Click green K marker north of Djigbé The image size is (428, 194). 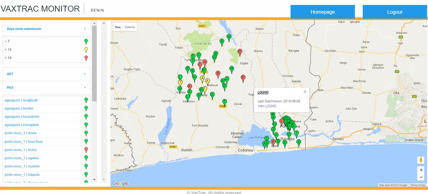coord(229,38)
